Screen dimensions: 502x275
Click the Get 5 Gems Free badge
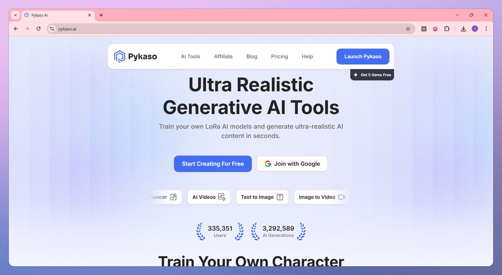point(372,75)
